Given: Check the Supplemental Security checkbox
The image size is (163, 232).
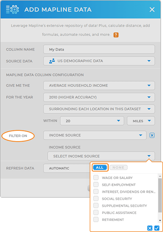Looking at the screenshot, I should (x=96, y=205).
